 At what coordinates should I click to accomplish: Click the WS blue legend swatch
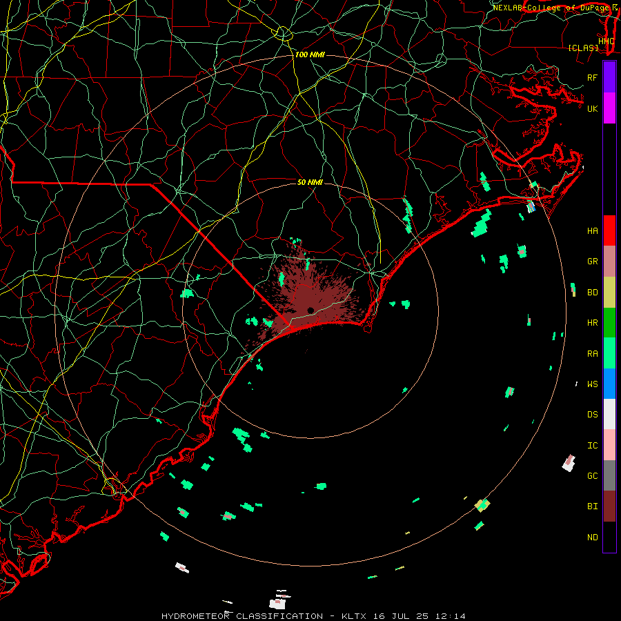(x=609, y=384)
